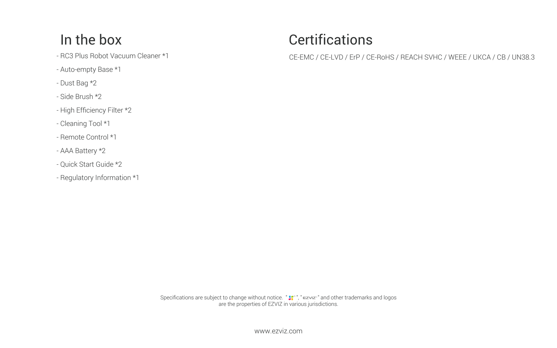Click 'are the properties of EZVIZ' line
Screen dimensions: 557x348
278,304
